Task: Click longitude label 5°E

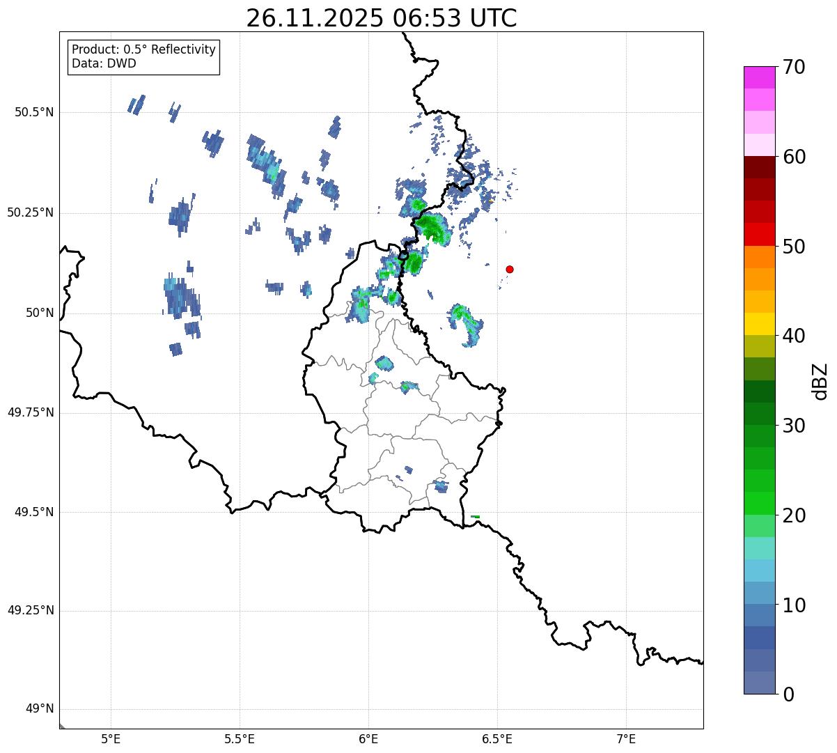Action: [111, 738]
